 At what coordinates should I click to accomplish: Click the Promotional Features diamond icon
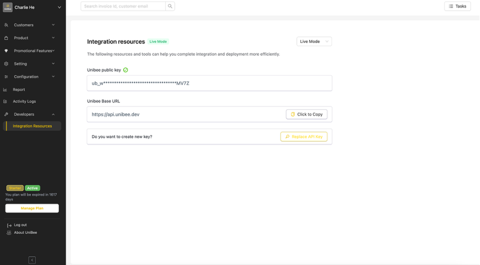[6, 51]
